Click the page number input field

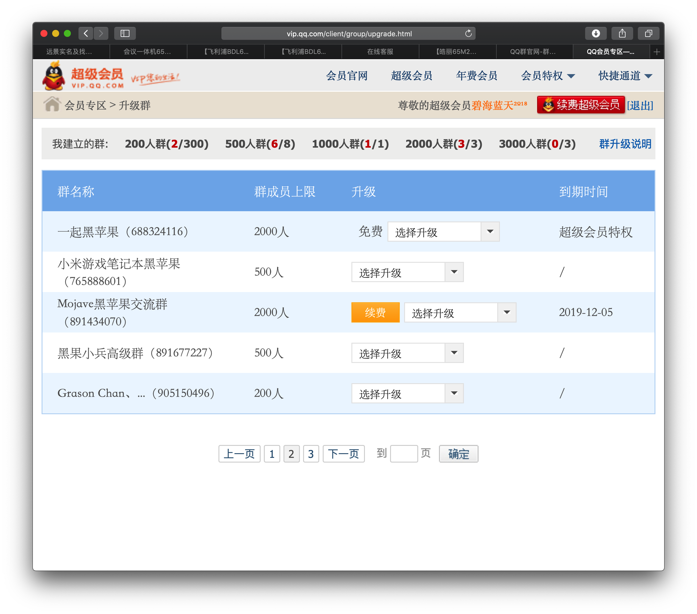[x=404, y=454]
